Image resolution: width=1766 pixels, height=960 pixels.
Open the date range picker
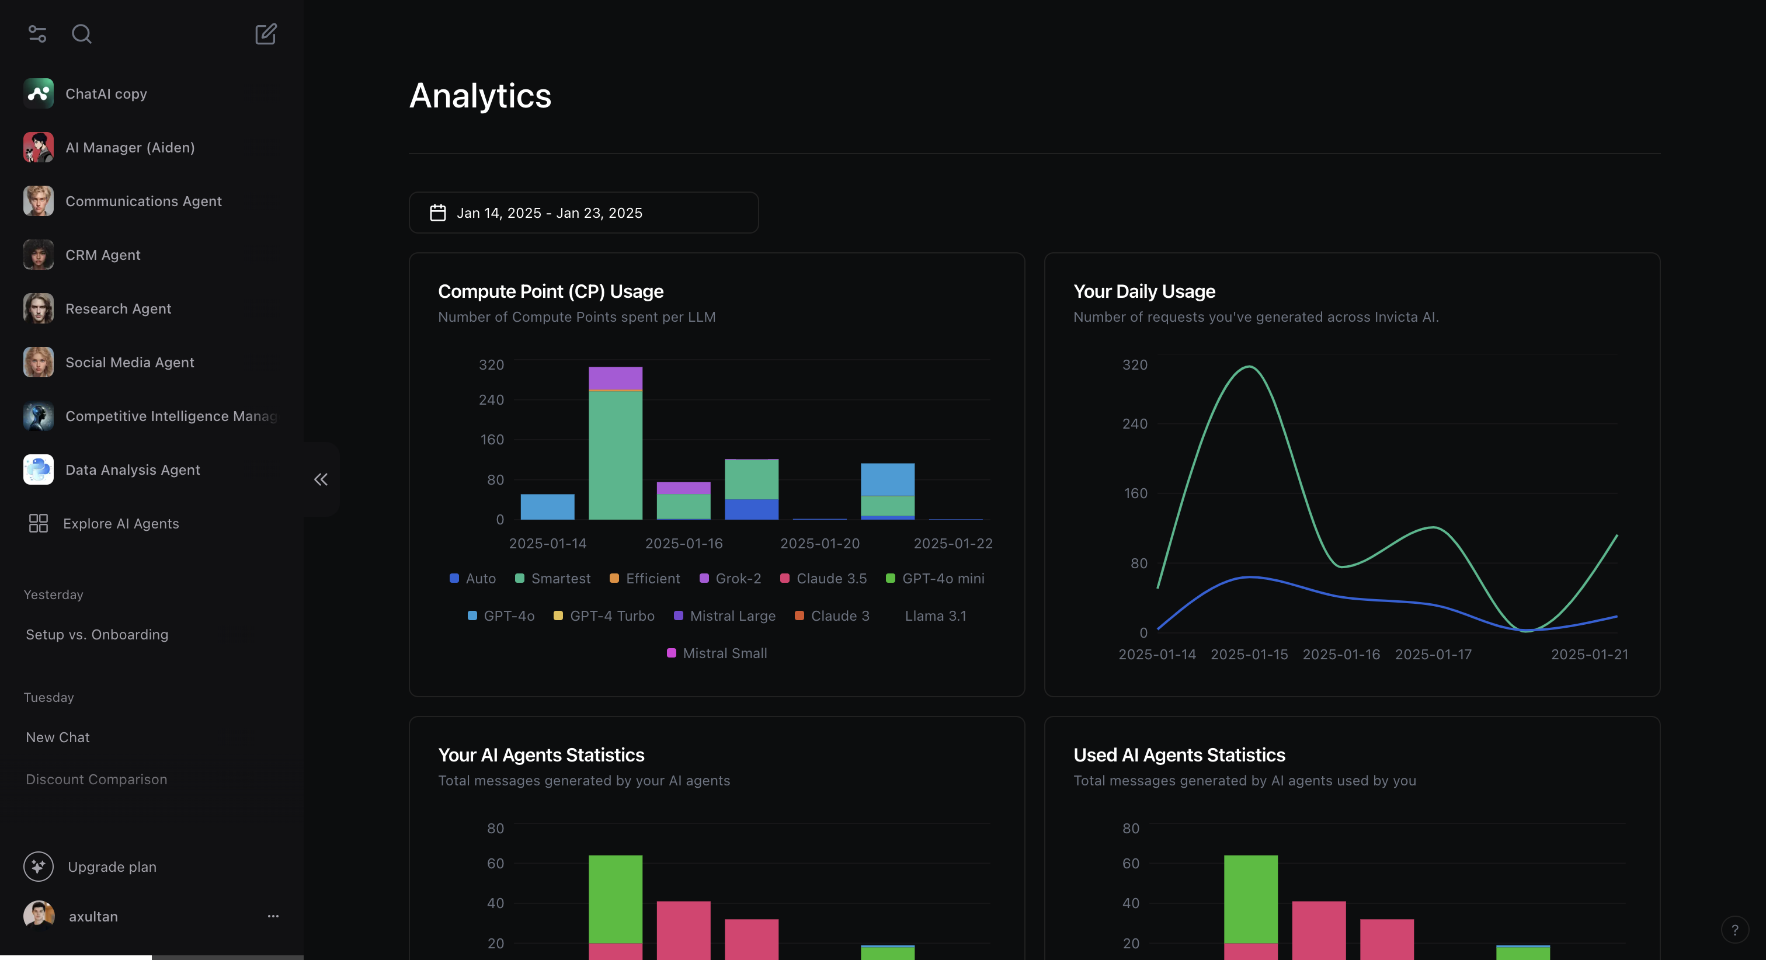tap(583, 213)
